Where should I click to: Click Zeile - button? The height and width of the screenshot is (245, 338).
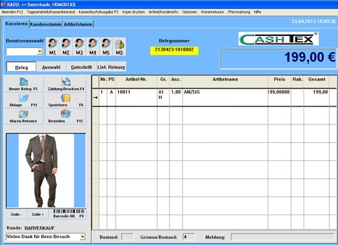click(x=16, y=215)
